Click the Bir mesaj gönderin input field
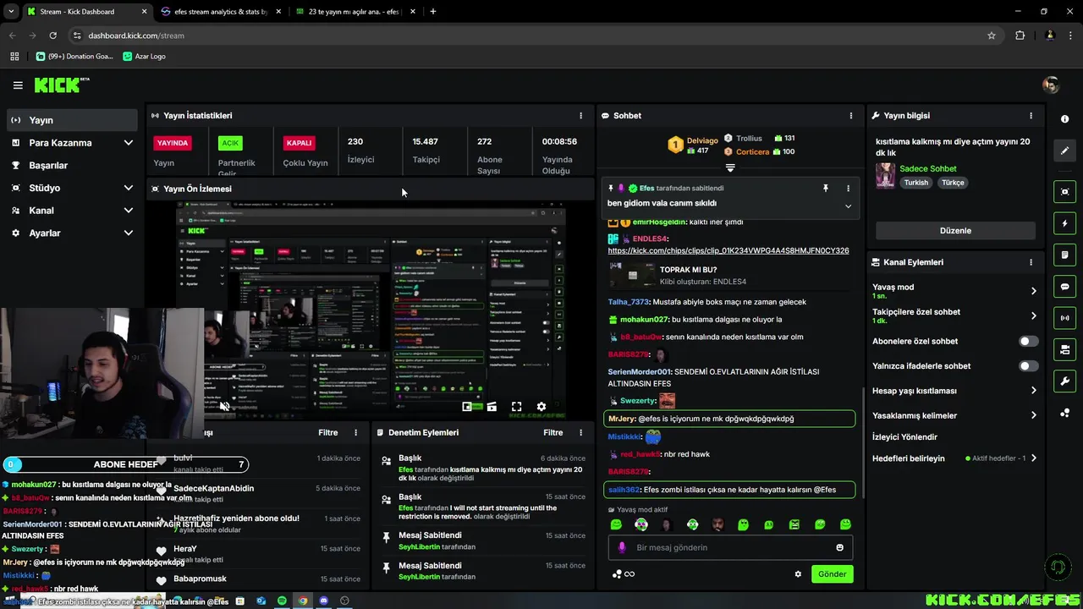Screen dimensions: 1083x609 coord(730,547)
